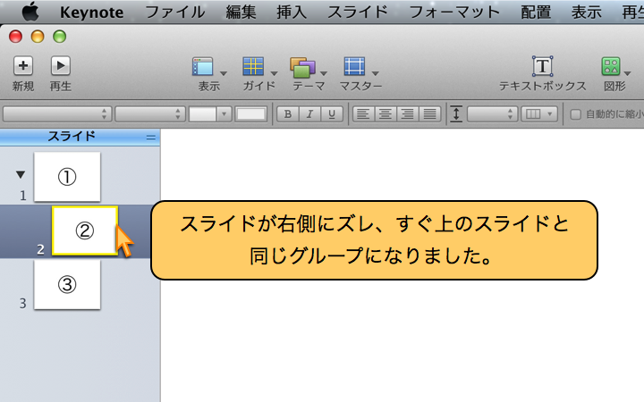Open the 表示 menu in menu bar

tap(586, 13)
